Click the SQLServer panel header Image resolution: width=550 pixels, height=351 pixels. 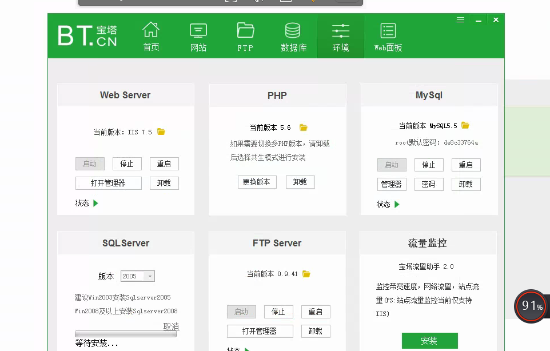point(126,243)
